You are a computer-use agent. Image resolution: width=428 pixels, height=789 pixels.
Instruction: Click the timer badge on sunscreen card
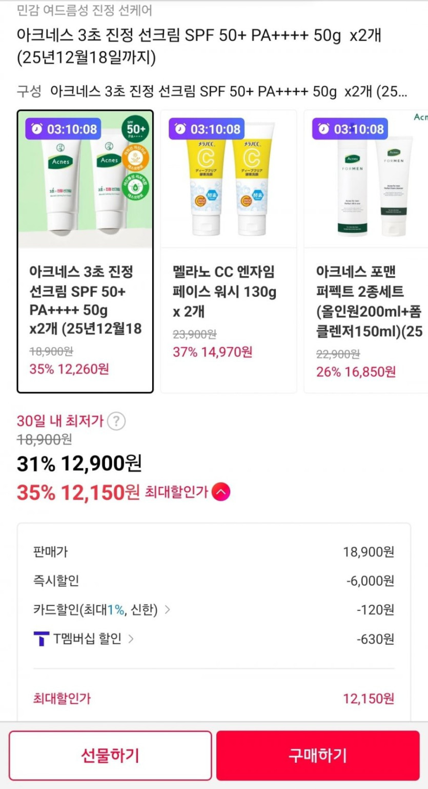pos(63,129)
